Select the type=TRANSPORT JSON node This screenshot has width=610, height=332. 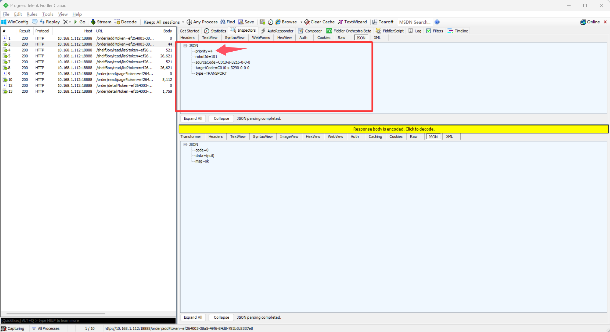(x=211, y=73)
